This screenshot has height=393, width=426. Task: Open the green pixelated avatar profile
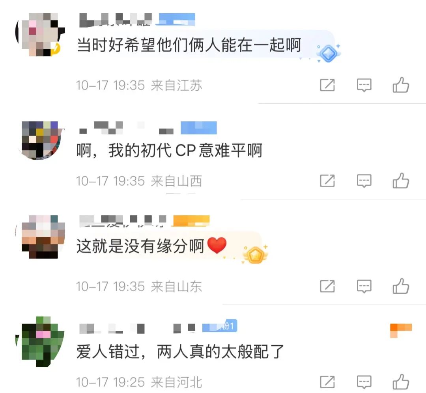tap(40, 341)
